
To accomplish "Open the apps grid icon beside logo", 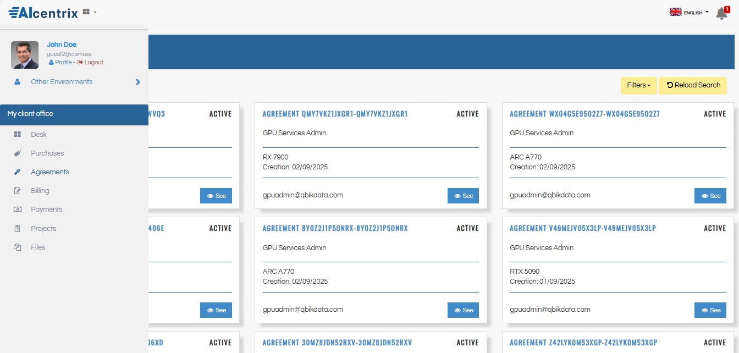I will pyautogui.click(x=89, y=12).
